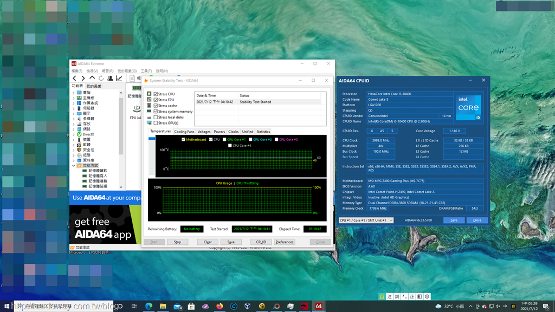Image resolution: width=555 pixels, height=312 pixels.
Task: Click the Clear button
Action: coord(208,242)
